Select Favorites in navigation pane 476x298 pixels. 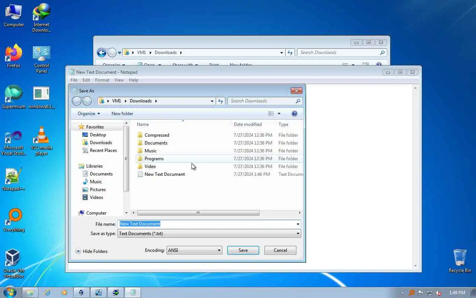click(95, 127)
